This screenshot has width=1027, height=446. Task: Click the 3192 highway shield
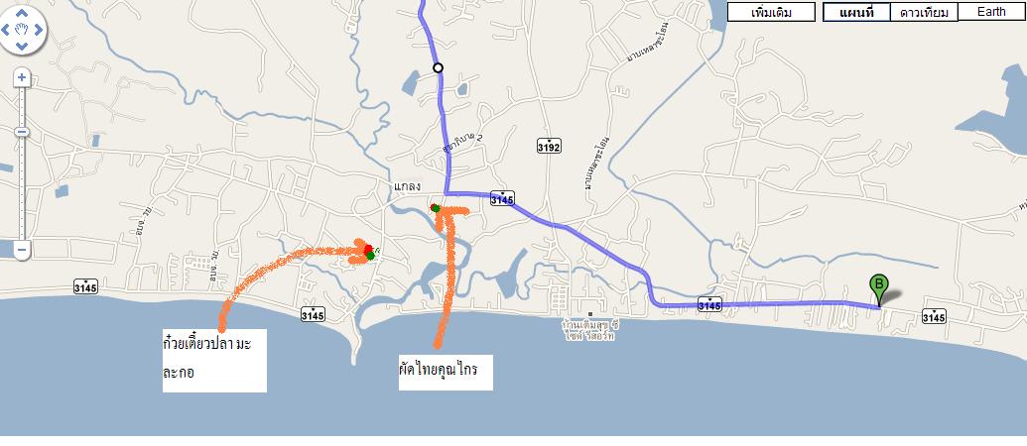[x=549, y=147]
